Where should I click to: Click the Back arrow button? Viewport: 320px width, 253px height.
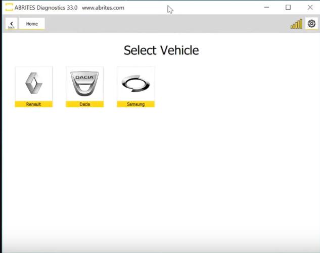tap(11, 24)
